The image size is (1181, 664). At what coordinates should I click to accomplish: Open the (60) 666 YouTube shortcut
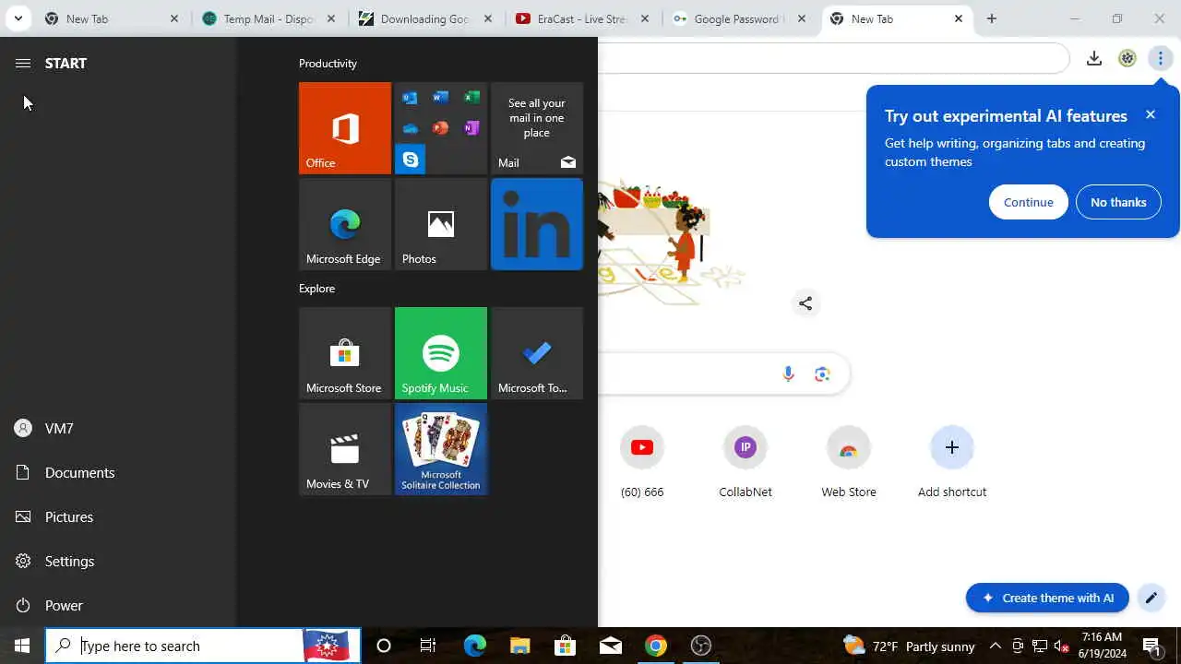[642, 463]
